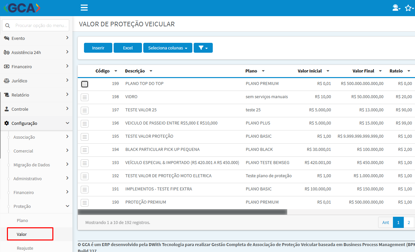Go to pagination page 1

click(398, 223)
